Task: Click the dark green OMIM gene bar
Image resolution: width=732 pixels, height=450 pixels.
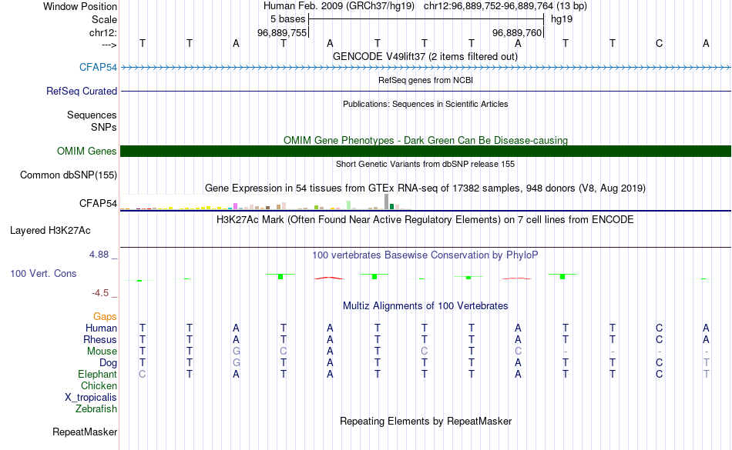Action: point(425,151)
